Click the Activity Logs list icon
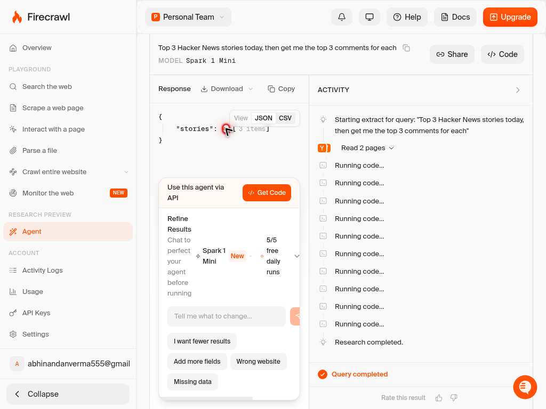 [13, 270]
